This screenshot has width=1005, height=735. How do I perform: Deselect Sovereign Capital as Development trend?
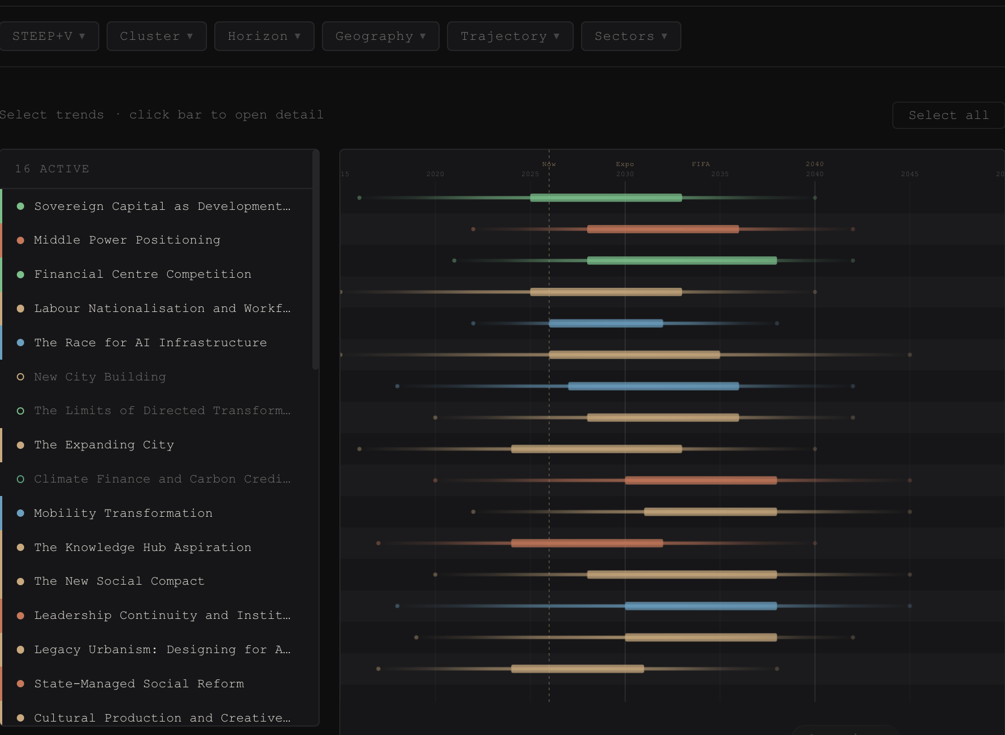tap(156, 206)
